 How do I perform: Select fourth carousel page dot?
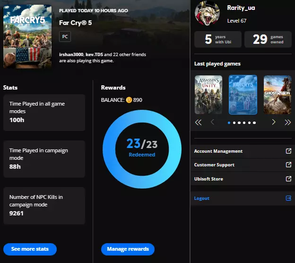click(244, 123)
